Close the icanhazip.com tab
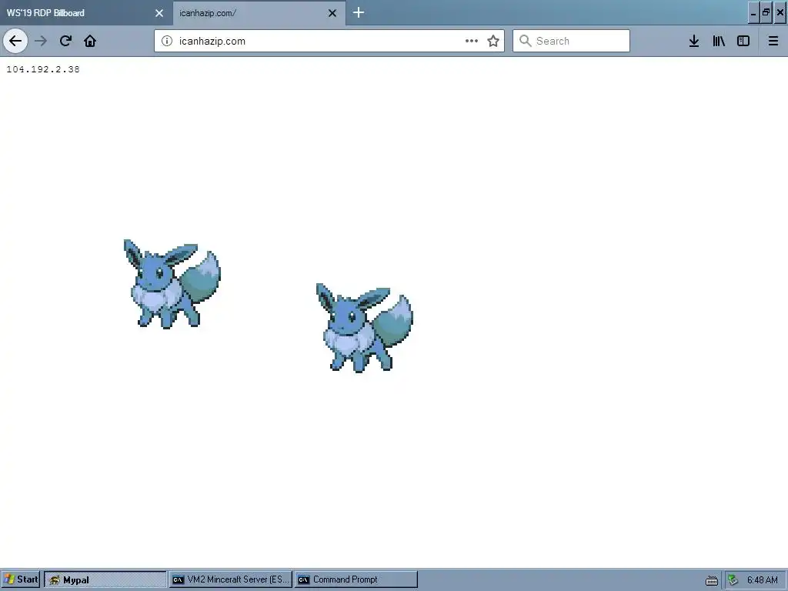Viewport: 788px width, 591px height. coord(332,13)
